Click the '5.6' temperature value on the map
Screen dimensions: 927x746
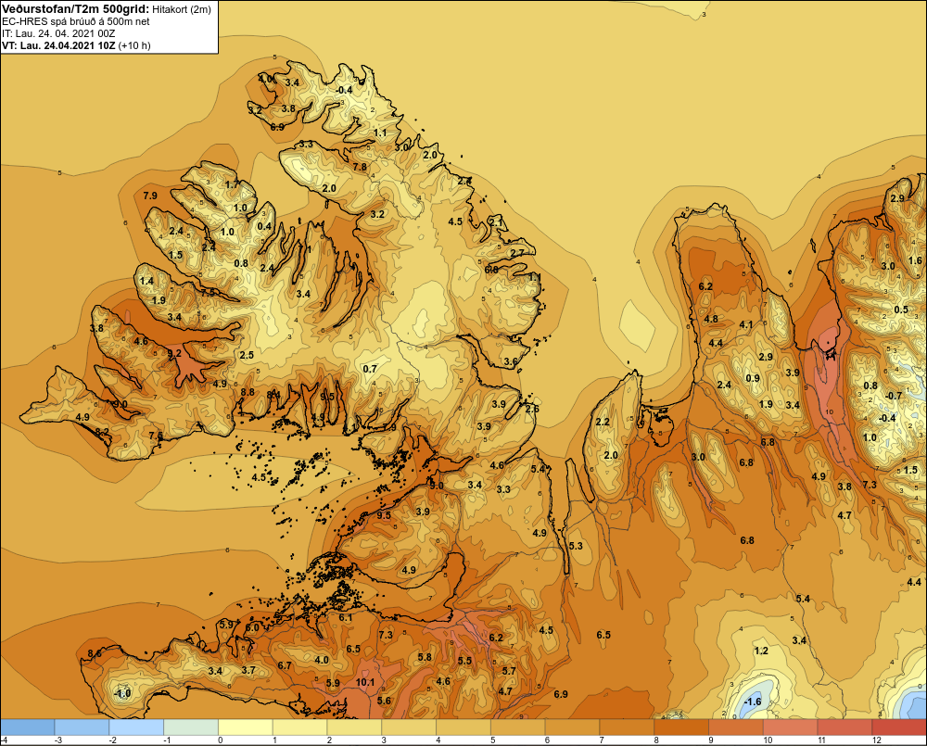tap(384, 702)
